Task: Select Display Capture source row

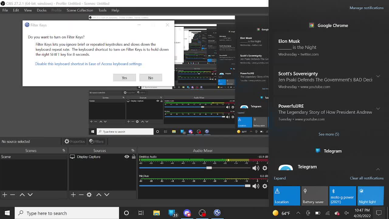Action: pos(103,157)
